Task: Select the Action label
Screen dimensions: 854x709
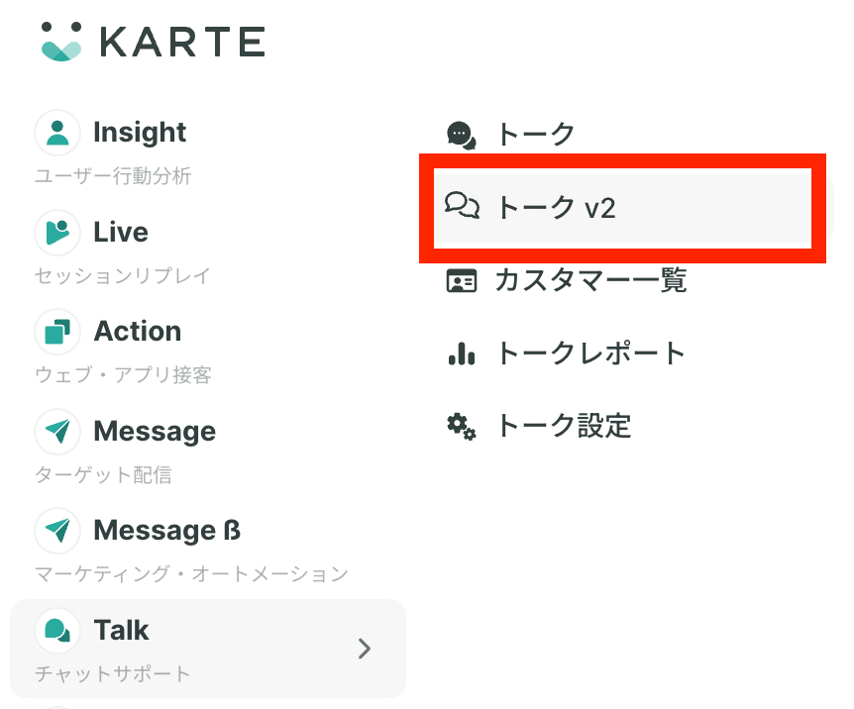Action: [x=138, y=331]
